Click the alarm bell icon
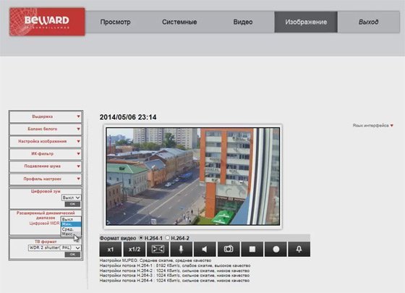The width and height of the screenshot is (405, 293). pyautogui.click(x=299, y=249)
